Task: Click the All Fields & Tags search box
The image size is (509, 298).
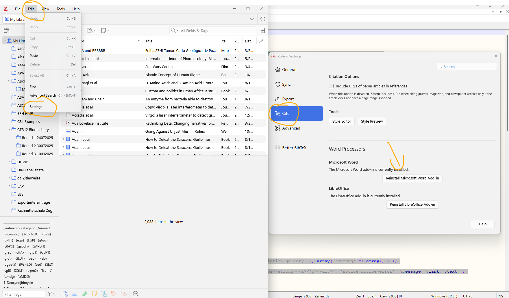Action: 213,31
